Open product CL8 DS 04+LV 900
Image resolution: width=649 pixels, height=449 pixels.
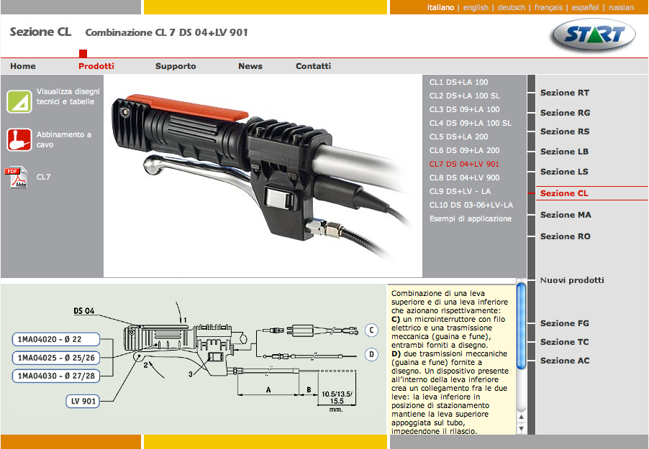click(x=464, y=177)
